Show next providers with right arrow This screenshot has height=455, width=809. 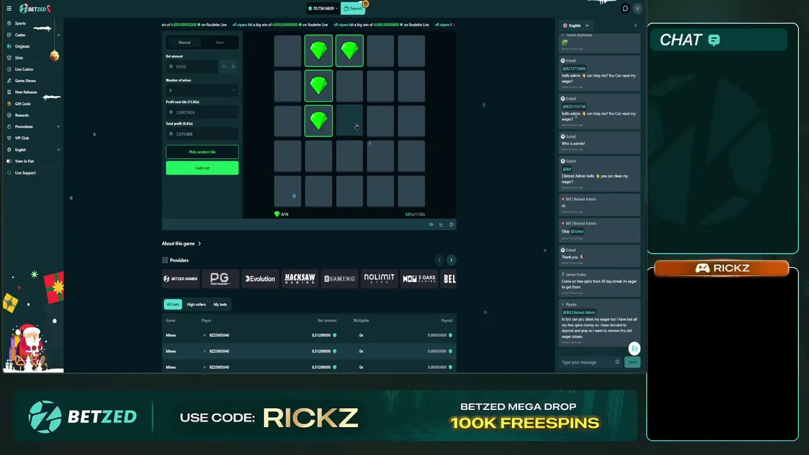tap(451, 260)
